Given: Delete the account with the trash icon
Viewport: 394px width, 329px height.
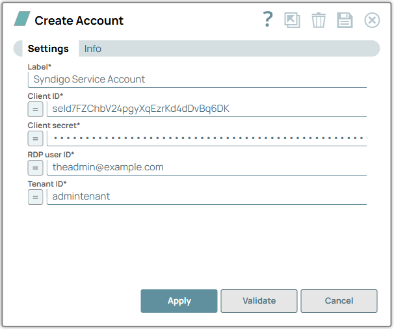Looking at the screenshot, I should pyautogui.click(x=319, y=20).
